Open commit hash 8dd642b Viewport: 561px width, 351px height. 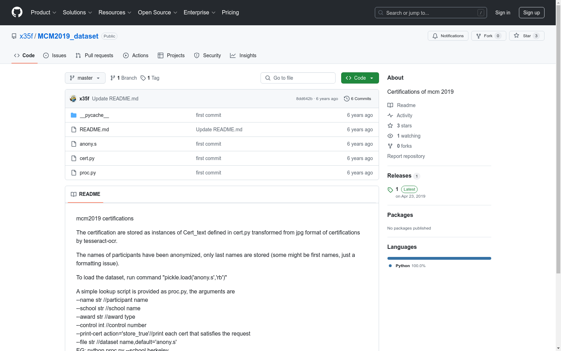point(304,99)
